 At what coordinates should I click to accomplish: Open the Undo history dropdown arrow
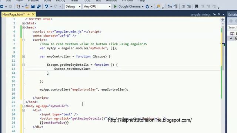point(51,7)
